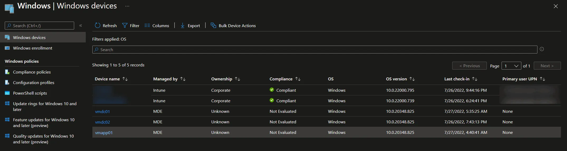Click last check-in 7/27/2022, 4:40:41 AM
Screen dimensions: 567x151
pos(466,132)
